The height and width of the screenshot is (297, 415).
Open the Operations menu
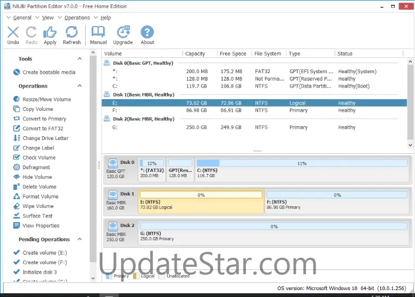coord(77,18)
